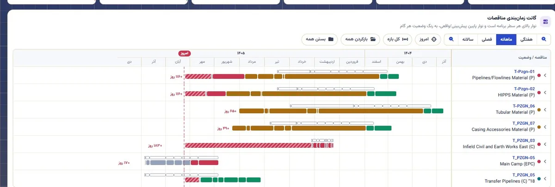Click the 'Transfer Pipelines (C) "18' label
555x187 pixels.
point(510,181)
